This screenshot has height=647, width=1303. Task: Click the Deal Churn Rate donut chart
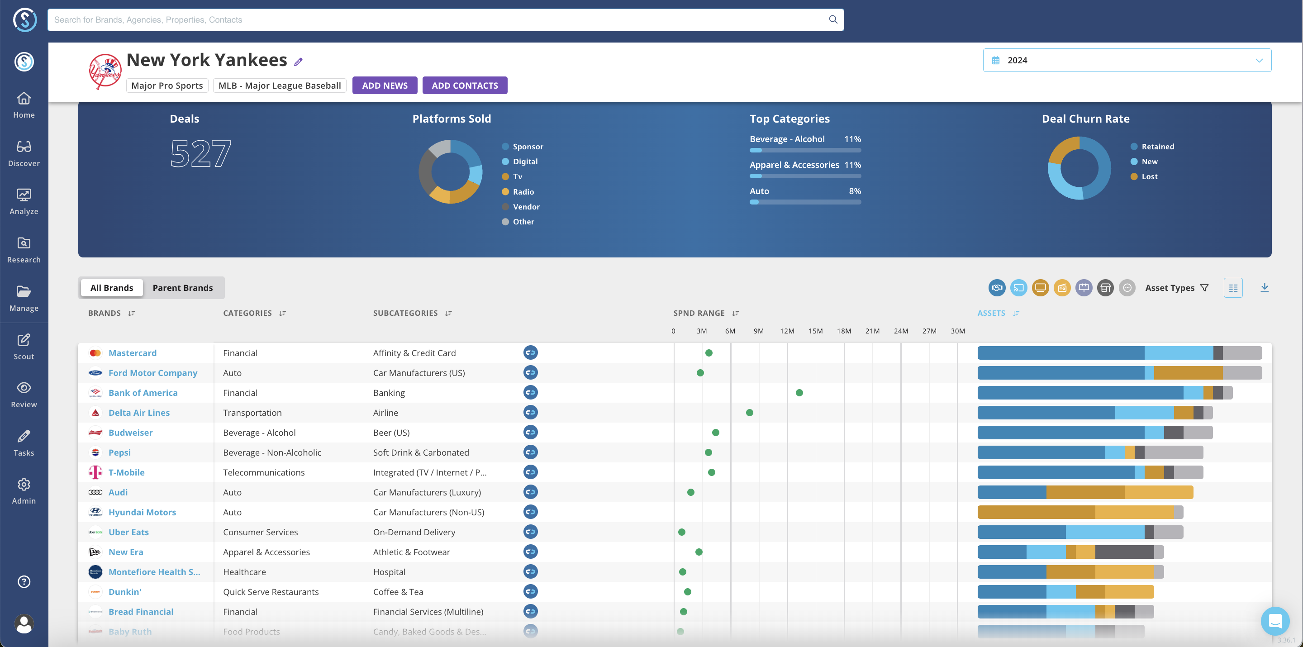tap(1079, 168)
